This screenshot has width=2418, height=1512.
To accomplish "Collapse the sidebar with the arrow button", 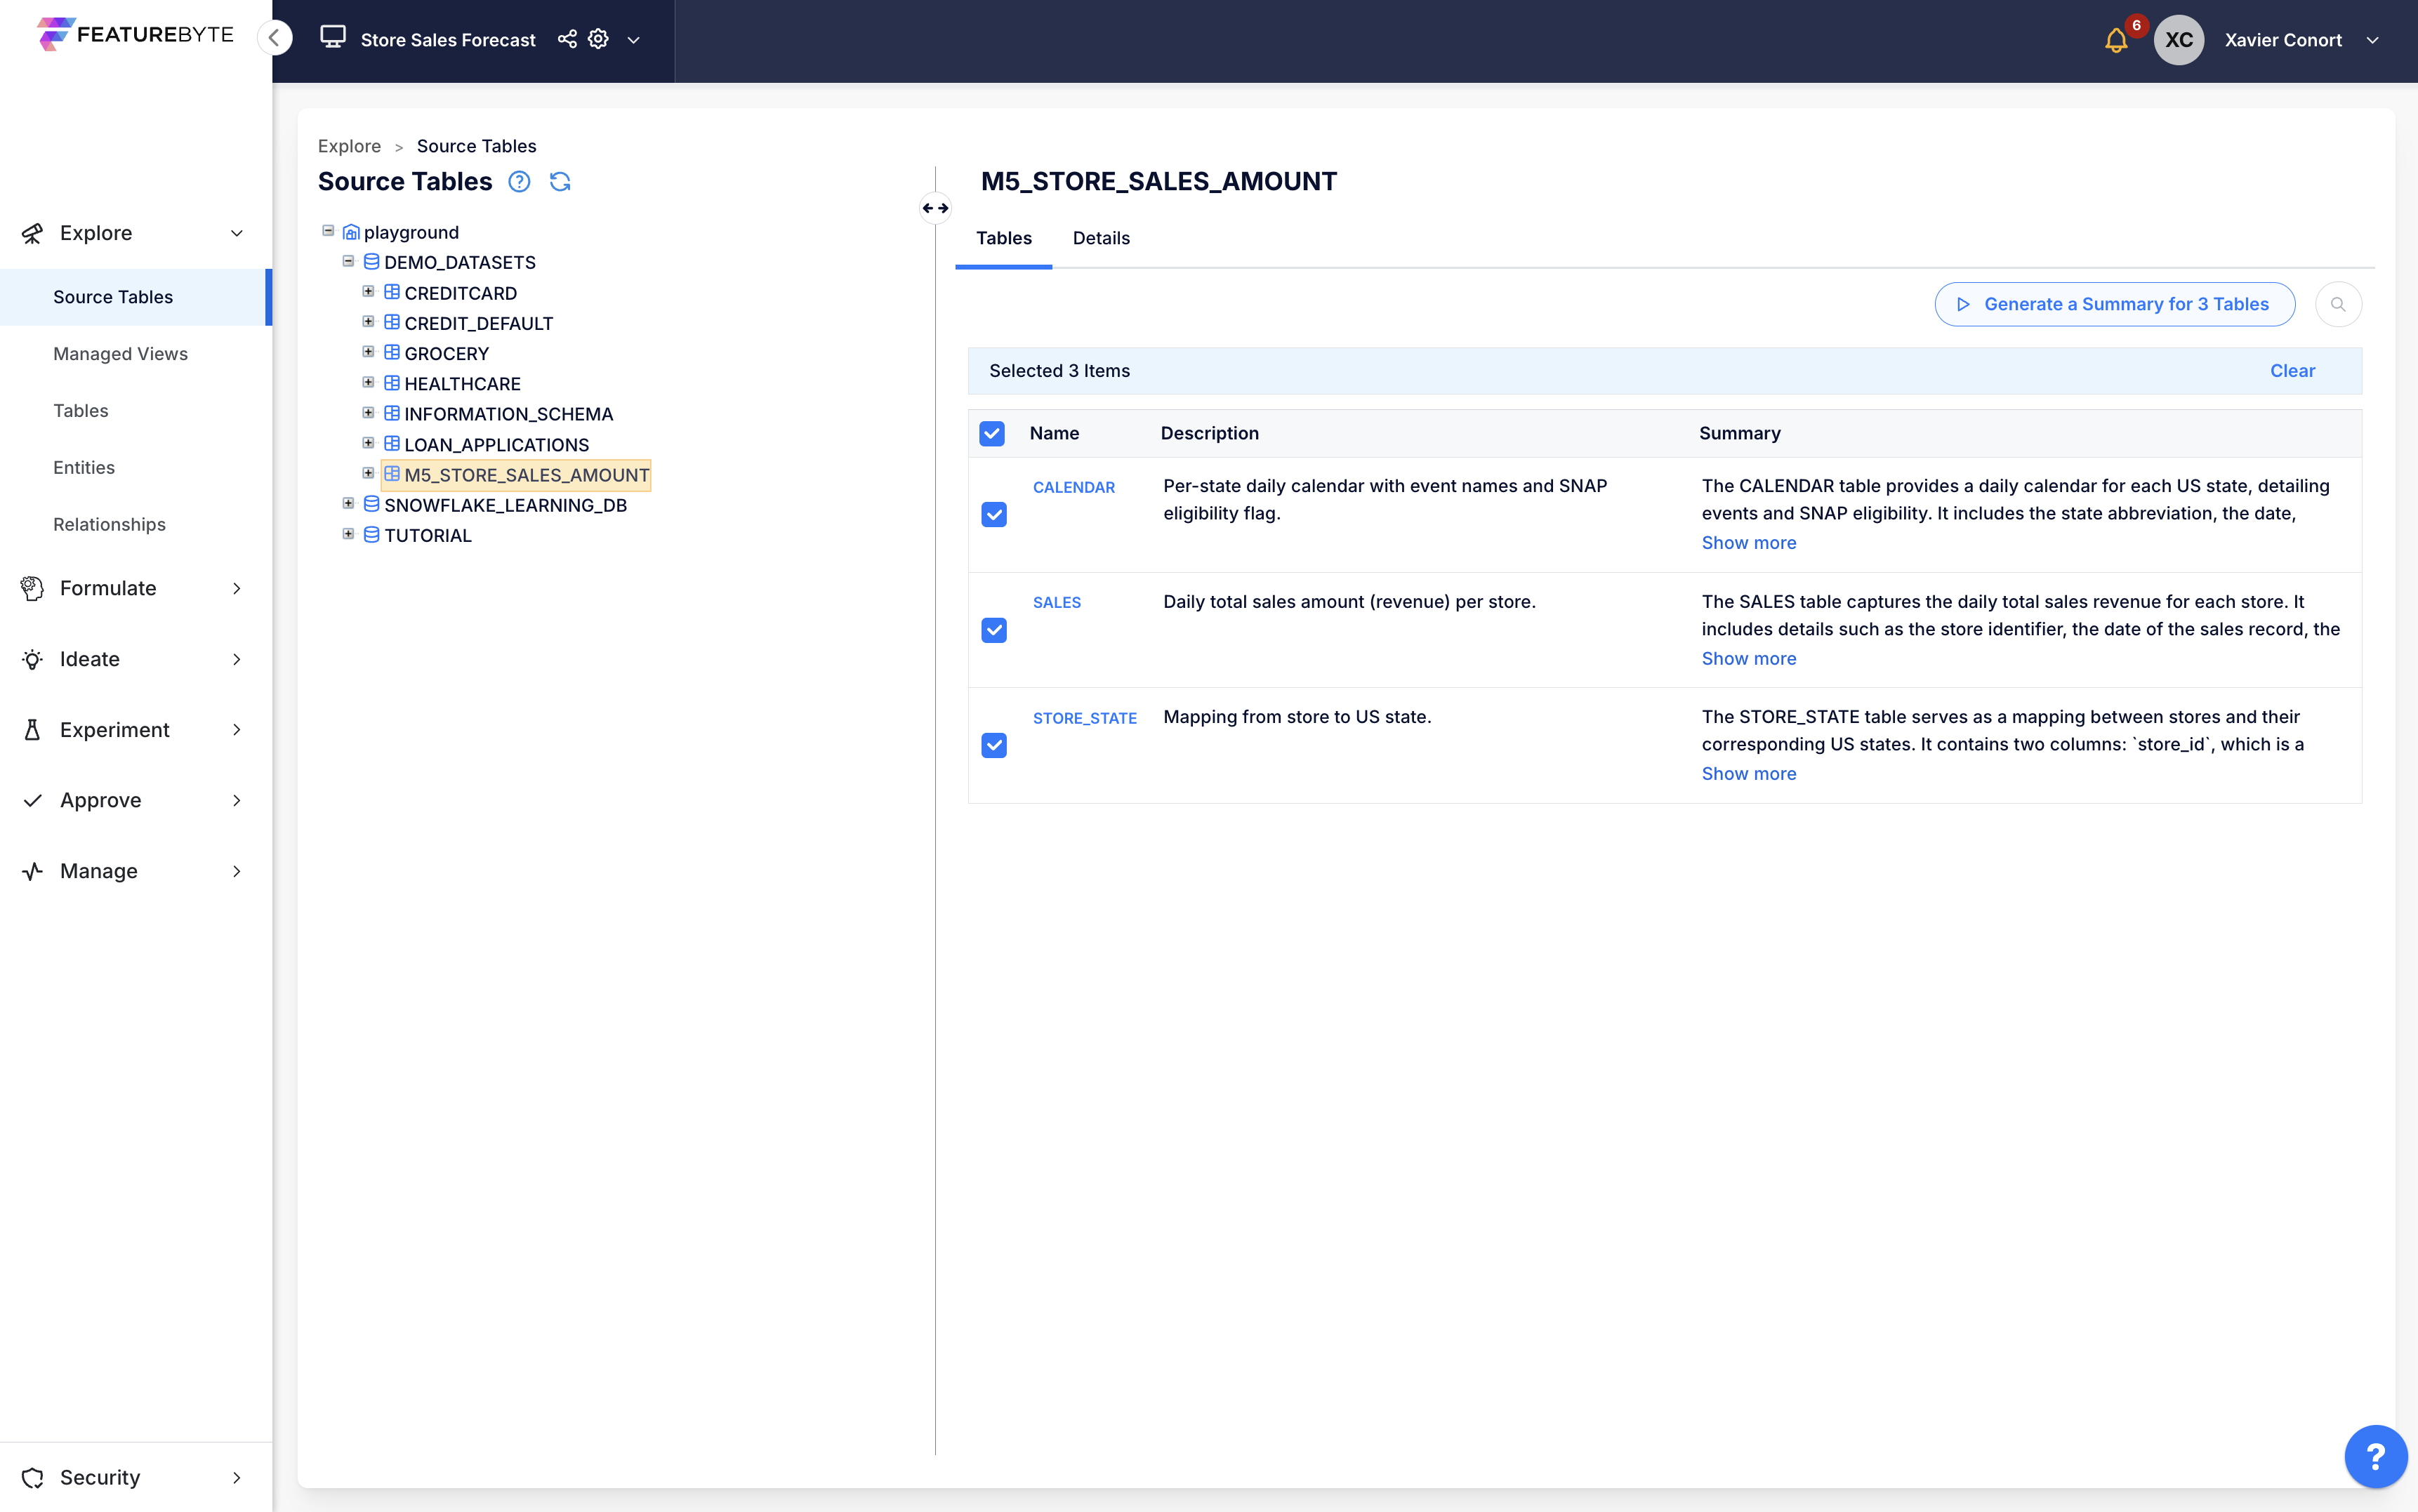I will tap(274, 38).
